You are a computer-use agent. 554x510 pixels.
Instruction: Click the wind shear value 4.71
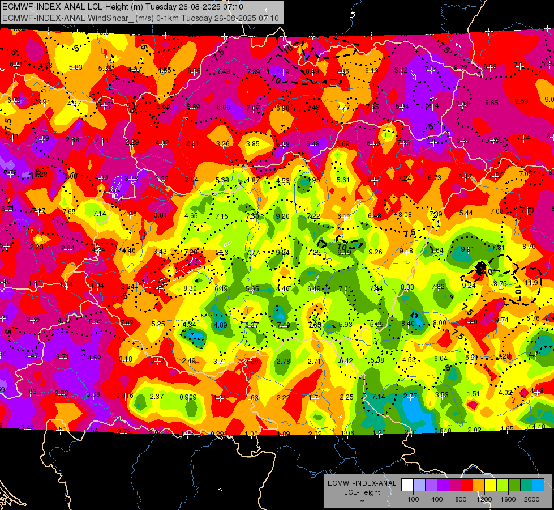[535, 354]
